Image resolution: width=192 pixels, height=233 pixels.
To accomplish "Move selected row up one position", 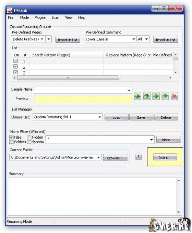I will tap(156, 96).
